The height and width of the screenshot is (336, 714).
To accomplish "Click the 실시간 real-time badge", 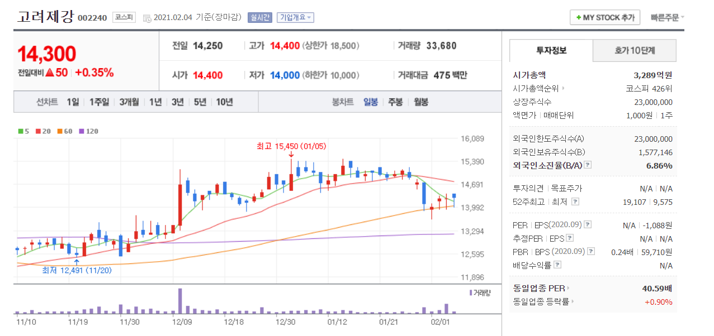I will click(259, 17).
